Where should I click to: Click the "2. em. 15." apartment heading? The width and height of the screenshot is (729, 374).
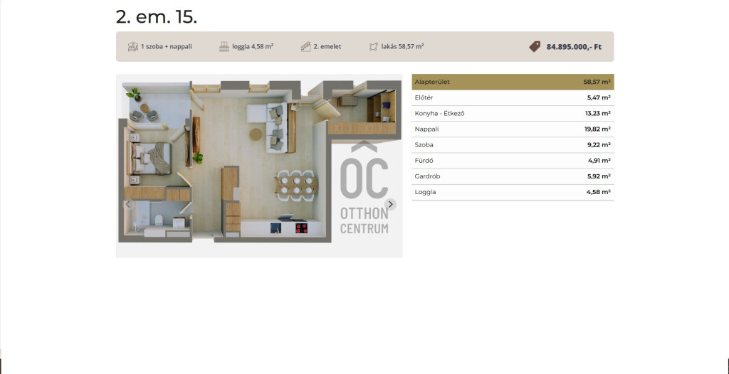click(157, 17)
